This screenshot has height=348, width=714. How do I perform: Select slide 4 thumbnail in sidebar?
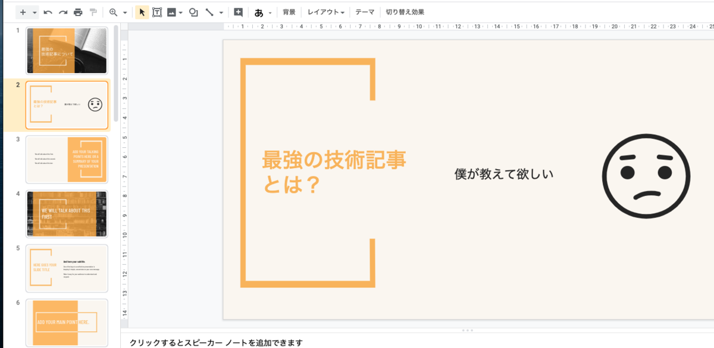(x=67, y=214)
